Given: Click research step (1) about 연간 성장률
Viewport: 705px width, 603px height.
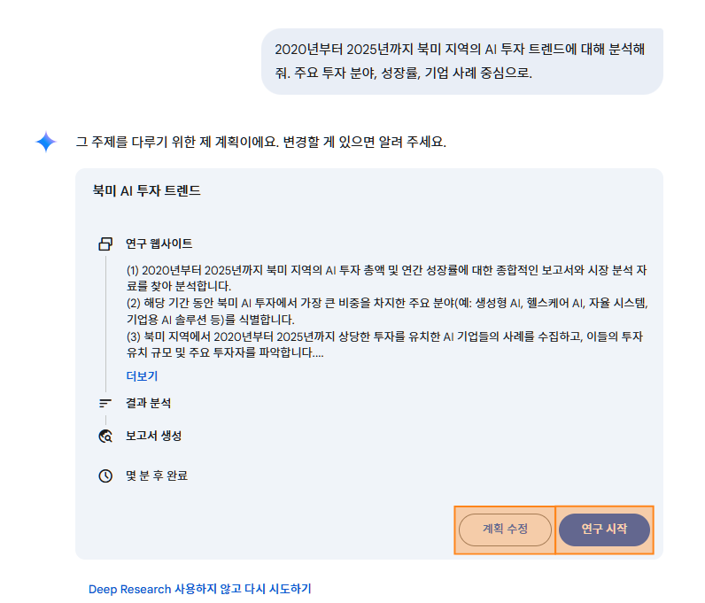Looking at the screenshot, I should 387,278.
